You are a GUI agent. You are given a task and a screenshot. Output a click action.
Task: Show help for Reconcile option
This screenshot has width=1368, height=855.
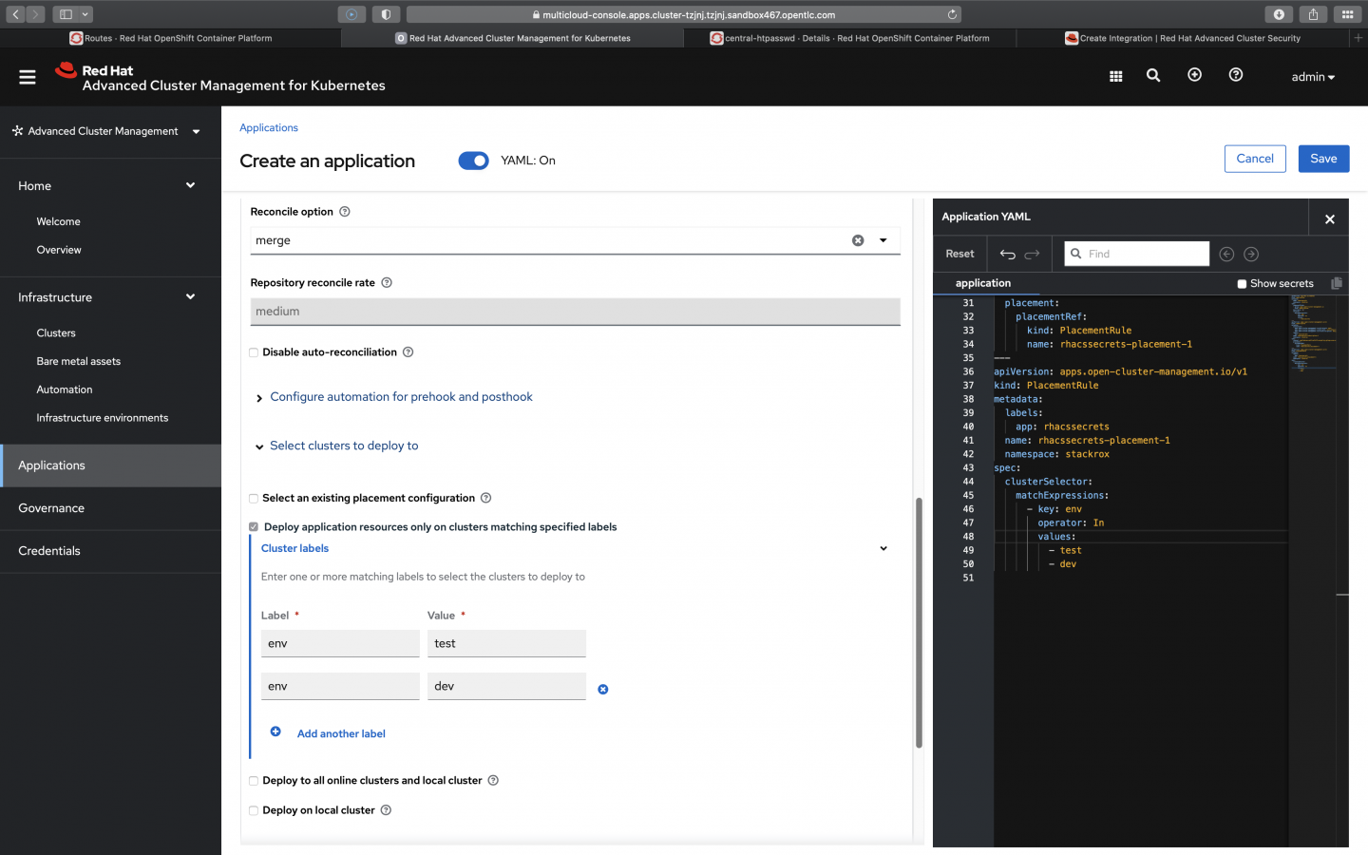[x=345, y=212]
